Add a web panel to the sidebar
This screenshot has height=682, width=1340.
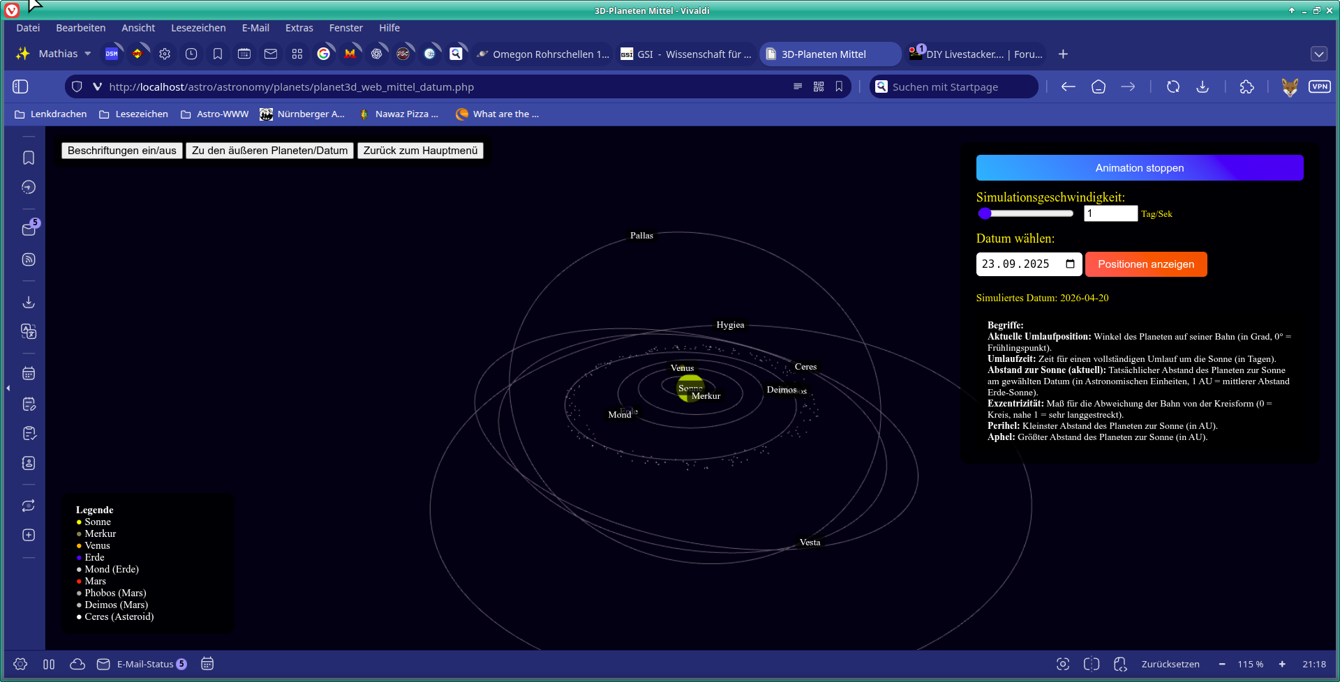pos(29,535)
